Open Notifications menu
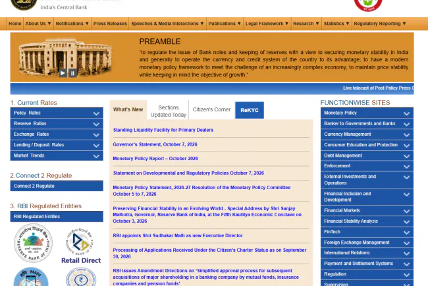The width and height of the screenshot is (428, 286). click(72, 24)
